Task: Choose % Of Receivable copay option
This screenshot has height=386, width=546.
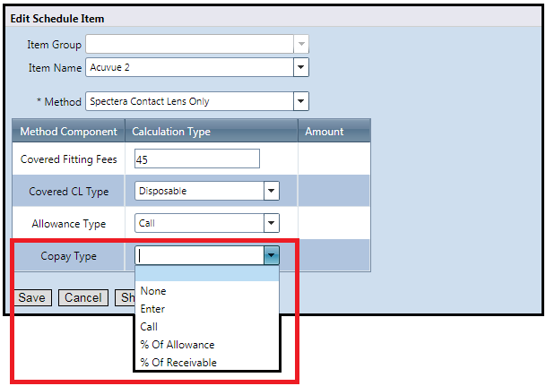Action: 178,363
